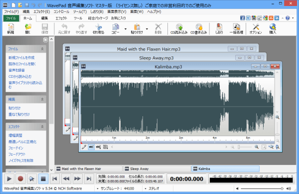The width and height of the screenshot is (299, 194).
Task: Open the 貼り付け dropdown arrow
Action: (x=147, y=29)
